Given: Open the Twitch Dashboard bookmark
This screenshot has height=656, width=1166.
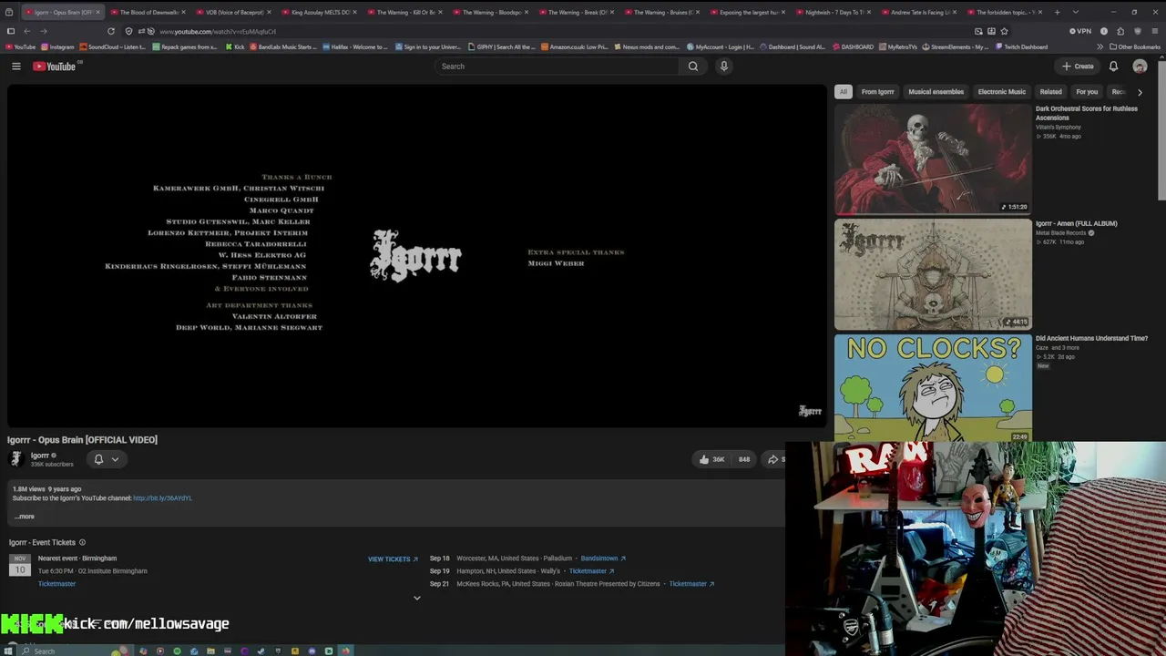Looking at the screenshot, I should [1021, 46].
